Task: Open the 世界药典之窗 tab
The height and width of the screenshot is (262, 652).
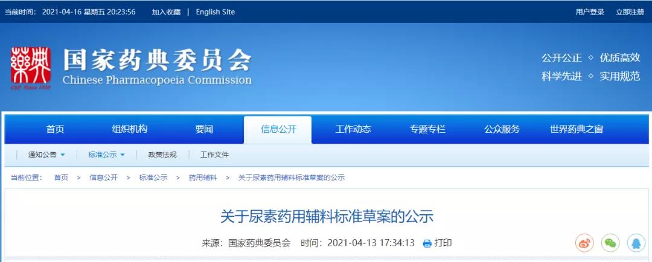Action: click(x=576, y=129)
